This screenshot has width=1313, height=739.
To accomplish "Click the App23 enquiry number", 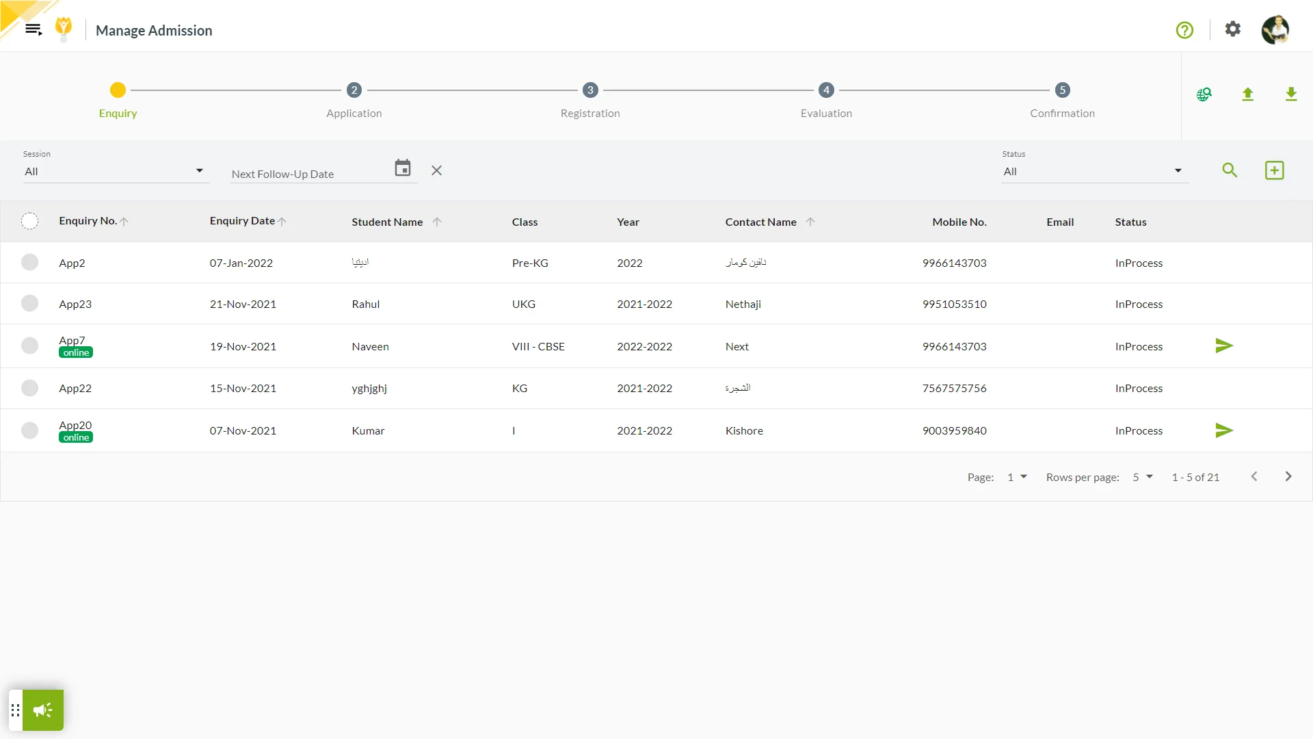I will coord(75,304).
